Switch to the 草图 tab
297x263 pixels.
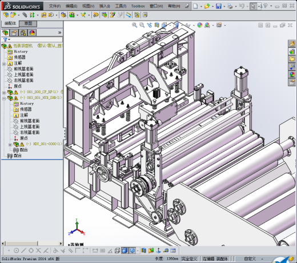click(x=28, y=23)
